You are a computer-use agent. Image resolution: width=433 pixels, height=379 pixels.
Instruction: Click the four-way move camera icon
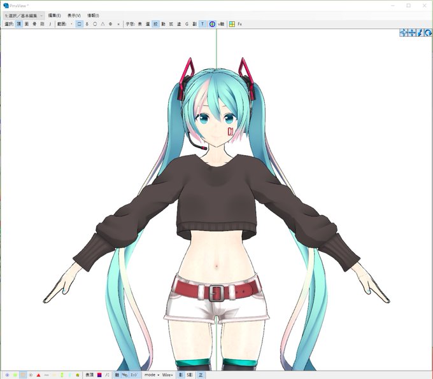[412, 33]
